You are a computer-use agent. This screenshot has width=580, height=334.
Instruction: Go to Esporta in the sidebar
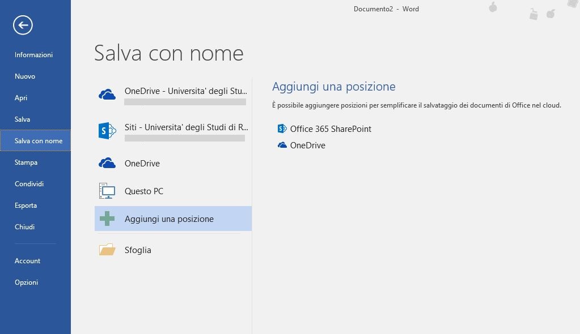coord(26,205)
